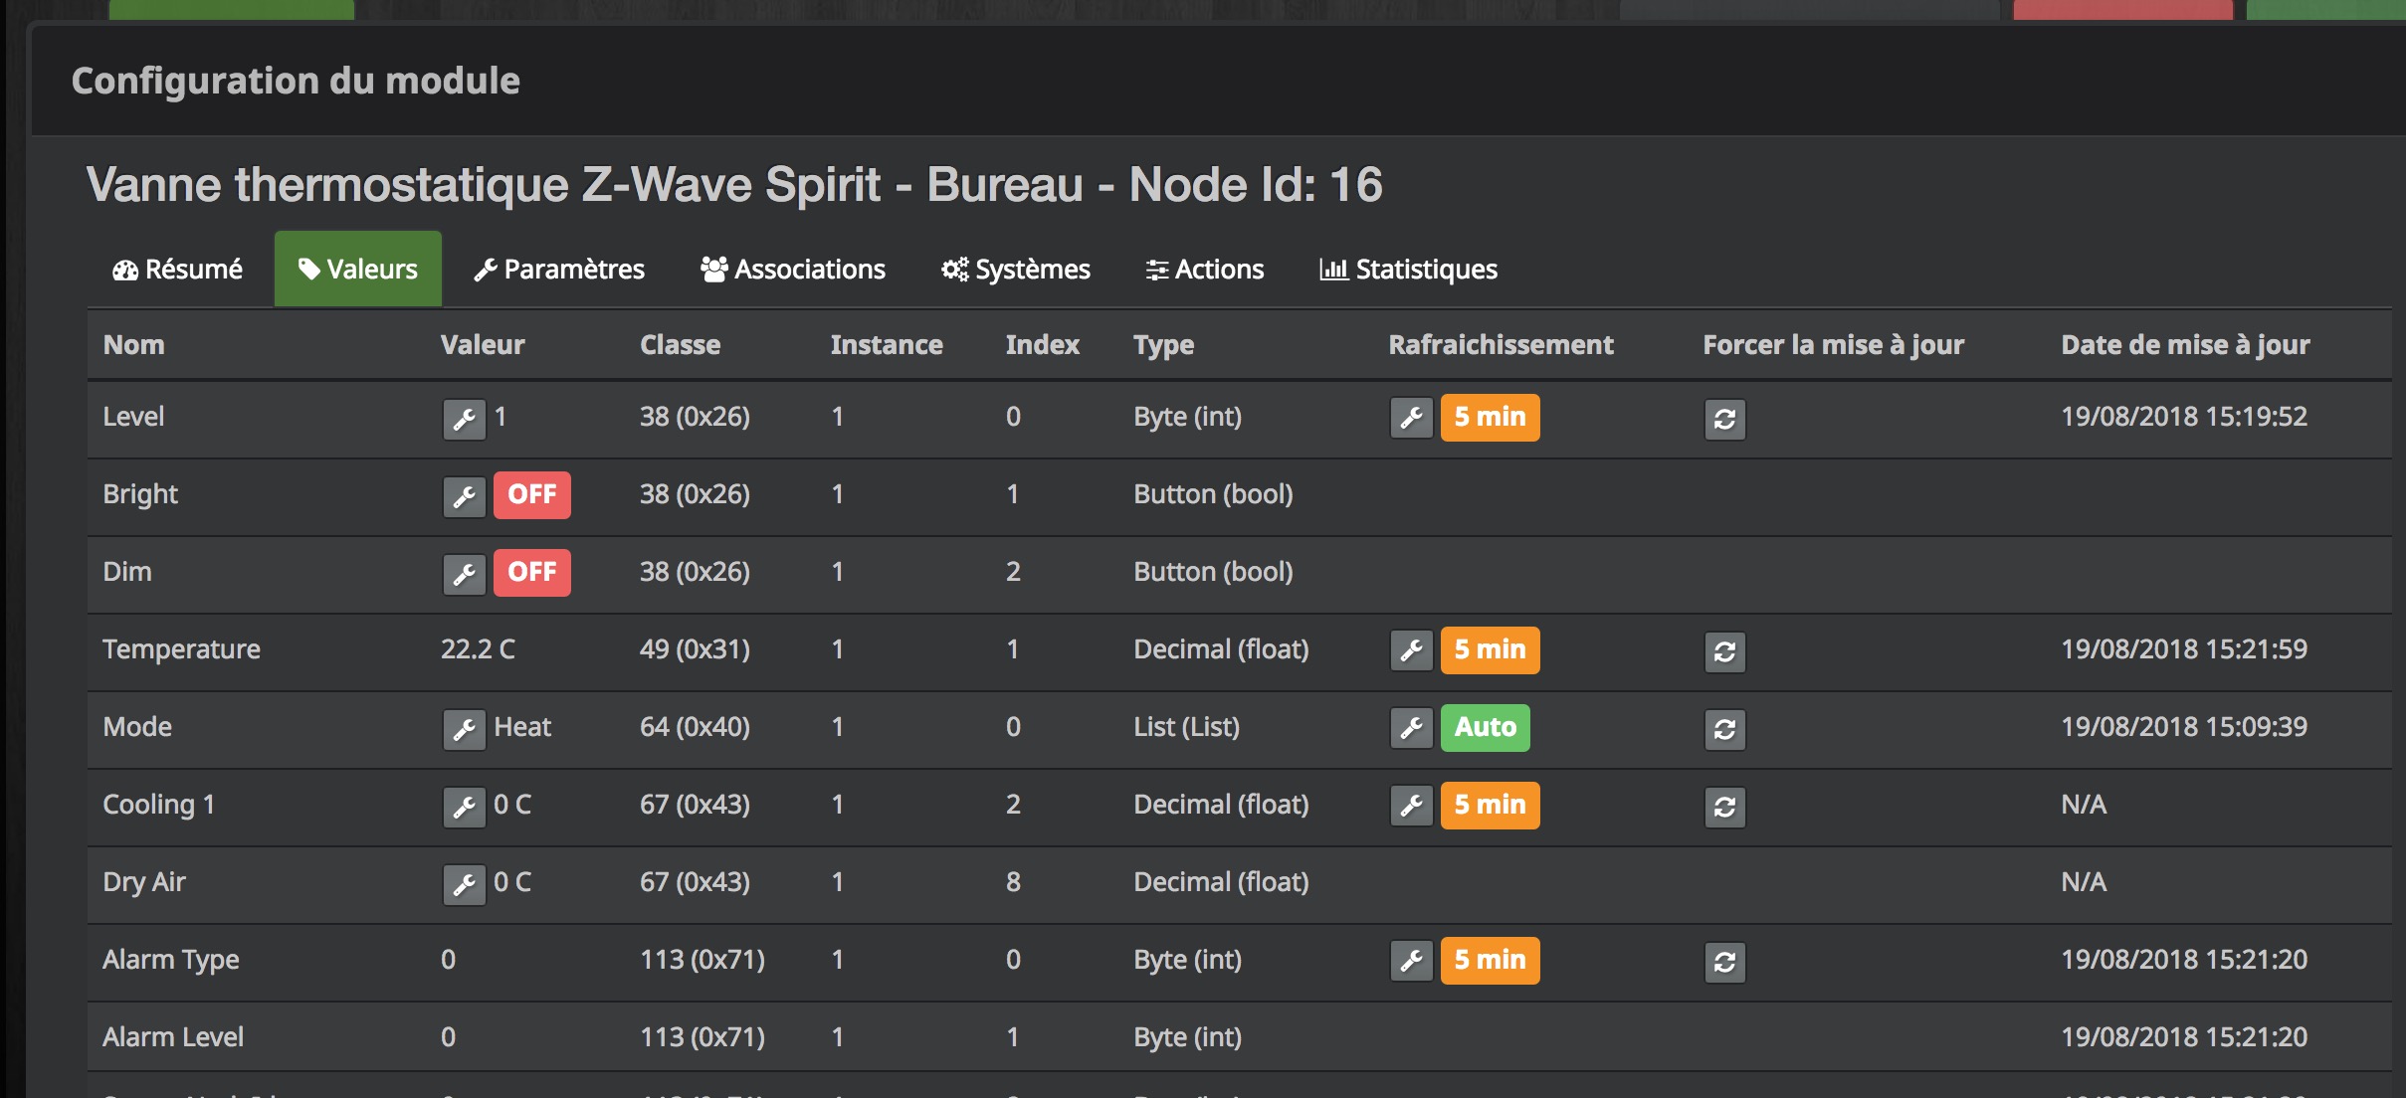Click the Dim value wrench icon
Image resolution: width=2406 pixels, height=1098 pixels.
[x=465, y=574]
